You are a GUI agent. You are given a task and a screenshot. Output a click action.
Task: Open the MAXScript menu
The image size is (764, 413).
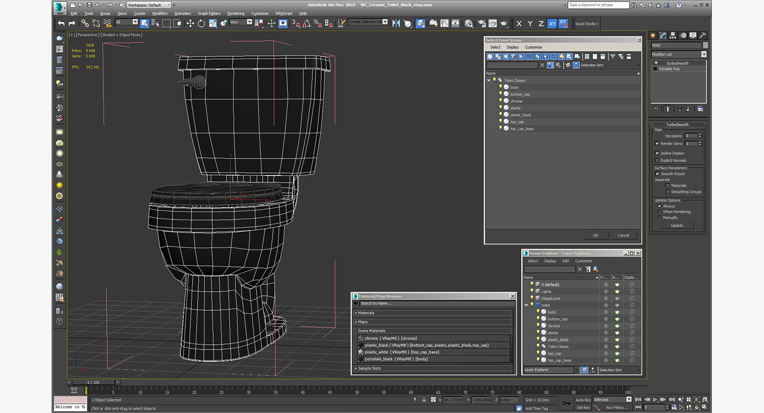tap(284, 13)
